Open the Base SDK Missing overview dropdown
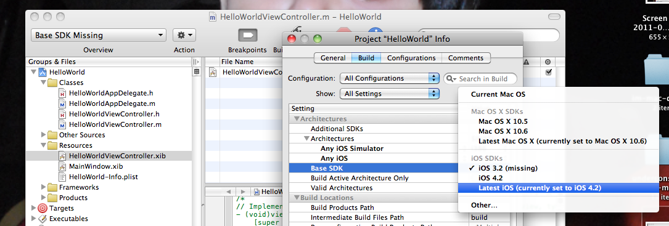This screenshot has width=669, height=226. point(99,35)
